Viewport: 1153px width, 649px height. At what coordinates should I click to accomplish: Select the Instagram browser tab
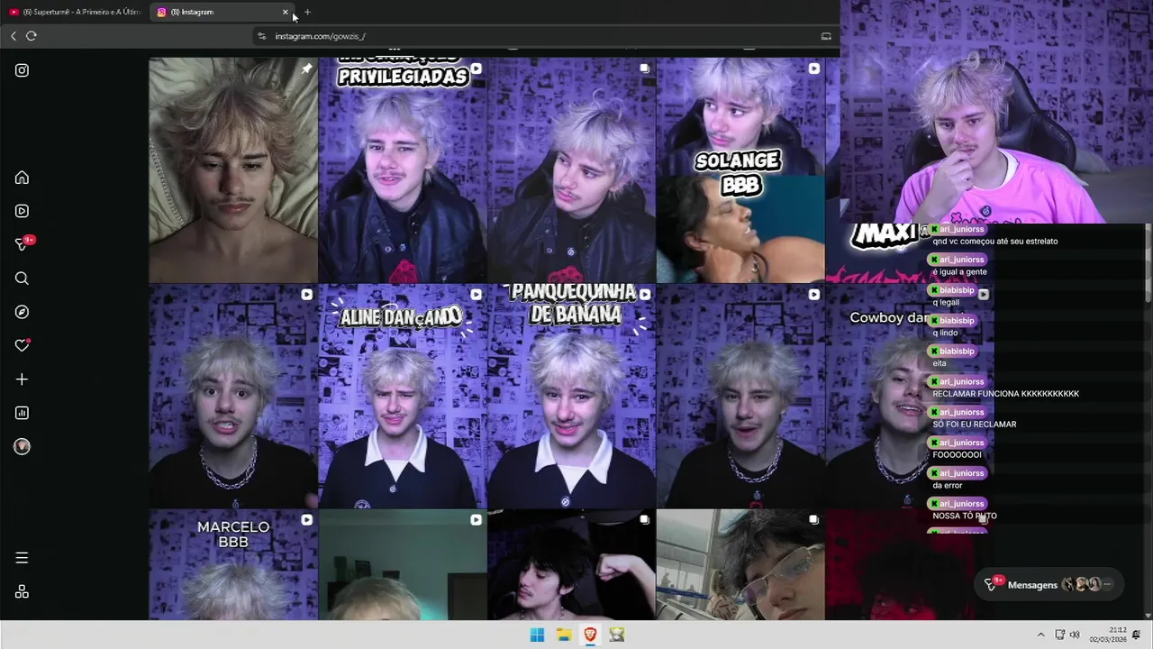tap(221, 12)
